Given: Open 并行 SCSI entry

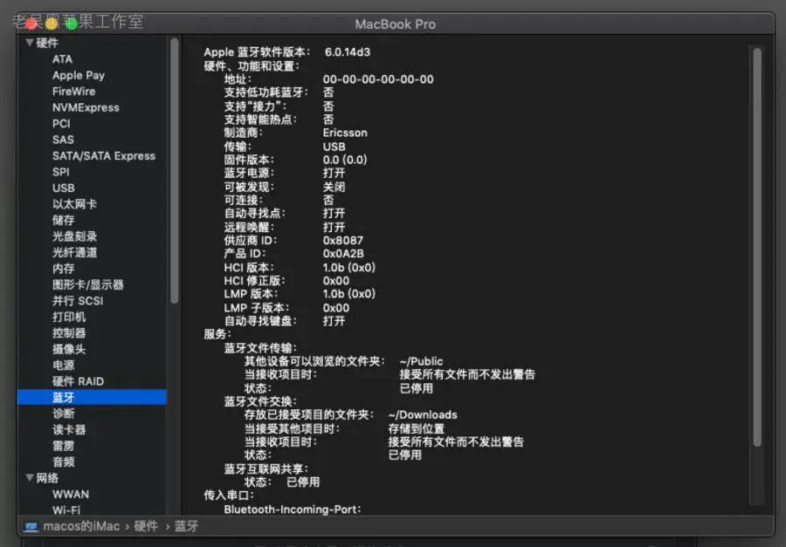Looking at the screenshot, I should coord(78,301).
